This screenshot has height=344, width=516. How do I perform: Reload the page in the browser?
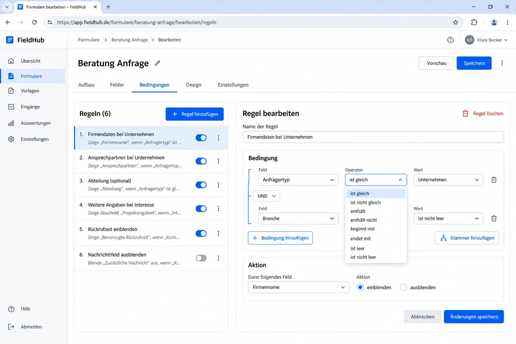[x=34, y=22]
